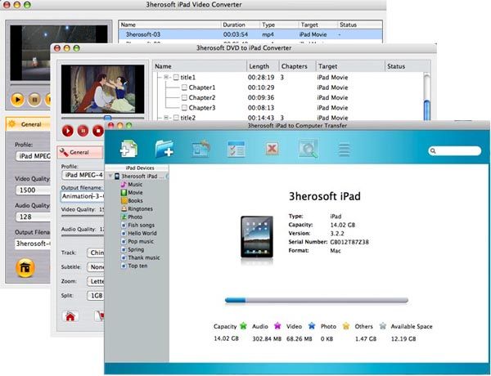Open General tab in DVD to iPad Converter

(x=79, y=152)
